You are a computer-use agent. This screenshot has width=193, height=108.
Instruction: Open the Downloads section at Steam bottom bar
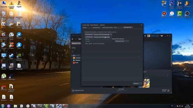pos(121,90)
